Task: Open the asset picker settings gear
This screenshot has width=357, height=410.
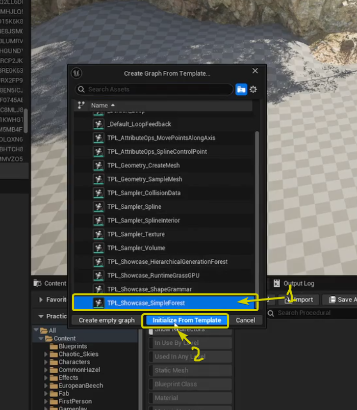Action: point(253,89)
